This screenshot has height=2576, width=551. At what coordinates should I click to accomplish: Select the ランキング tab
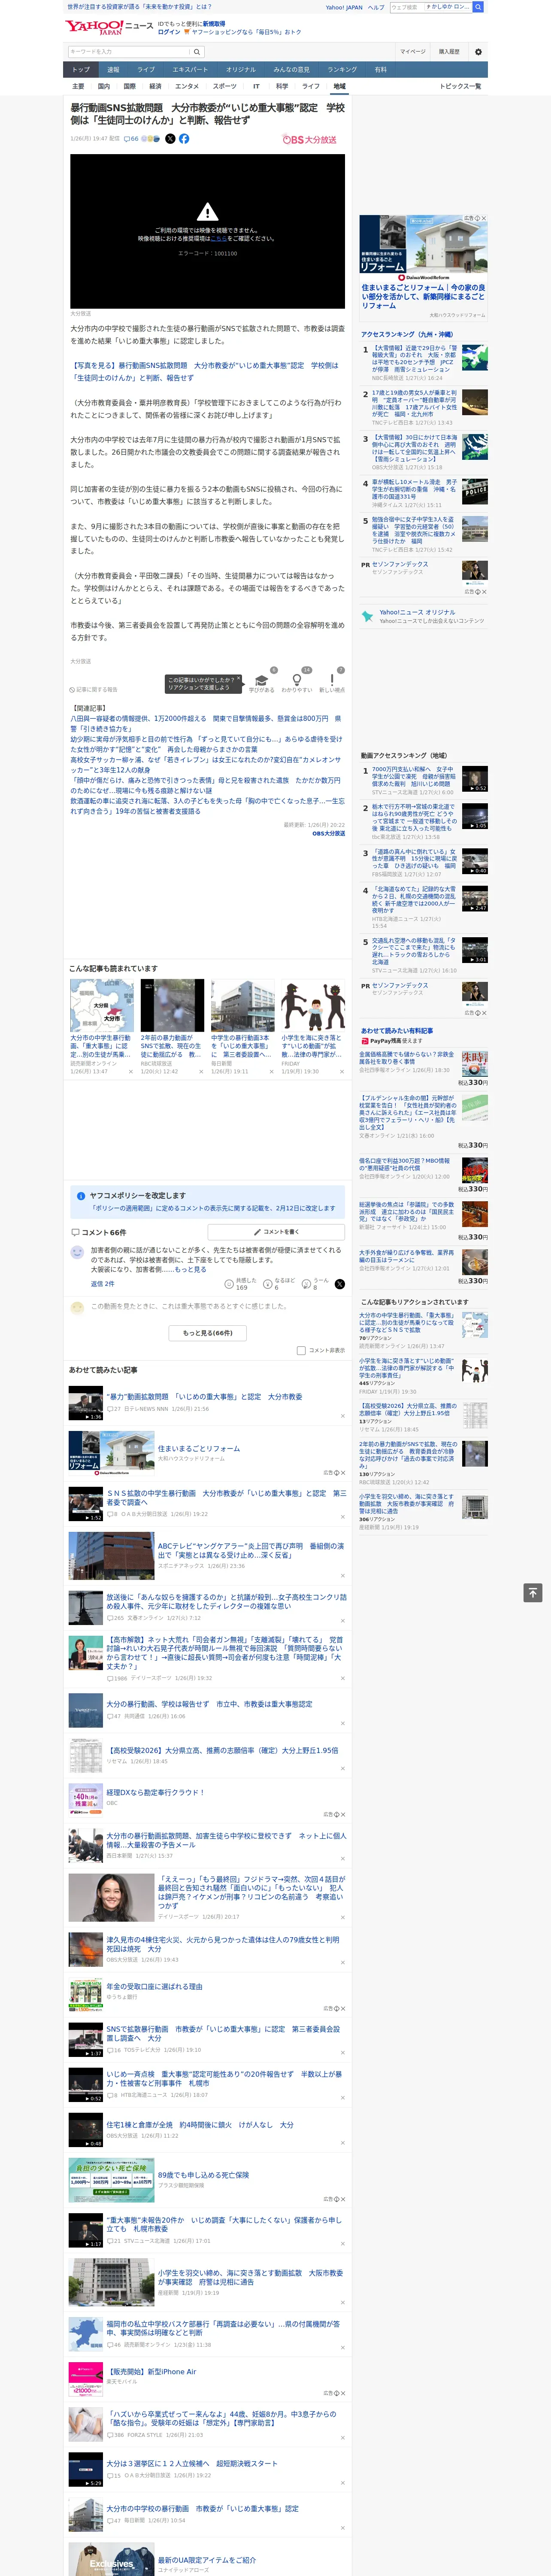(x=342, y=70)
